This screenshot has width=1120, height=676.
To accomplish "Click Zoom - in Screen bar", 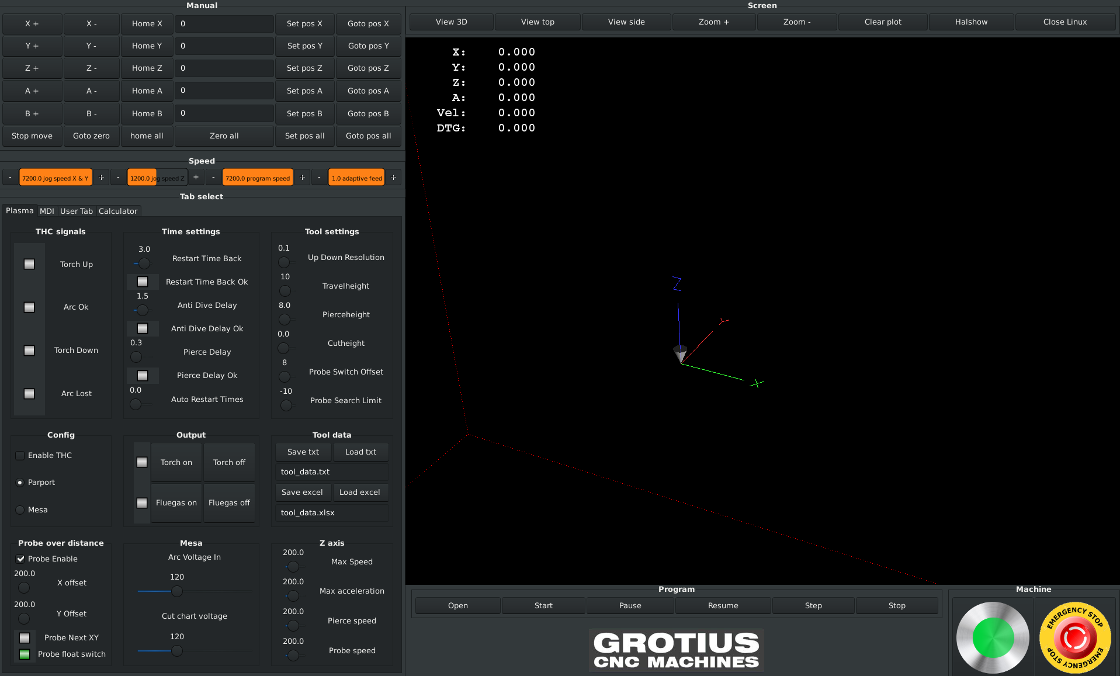I will [x=797, y=22].
